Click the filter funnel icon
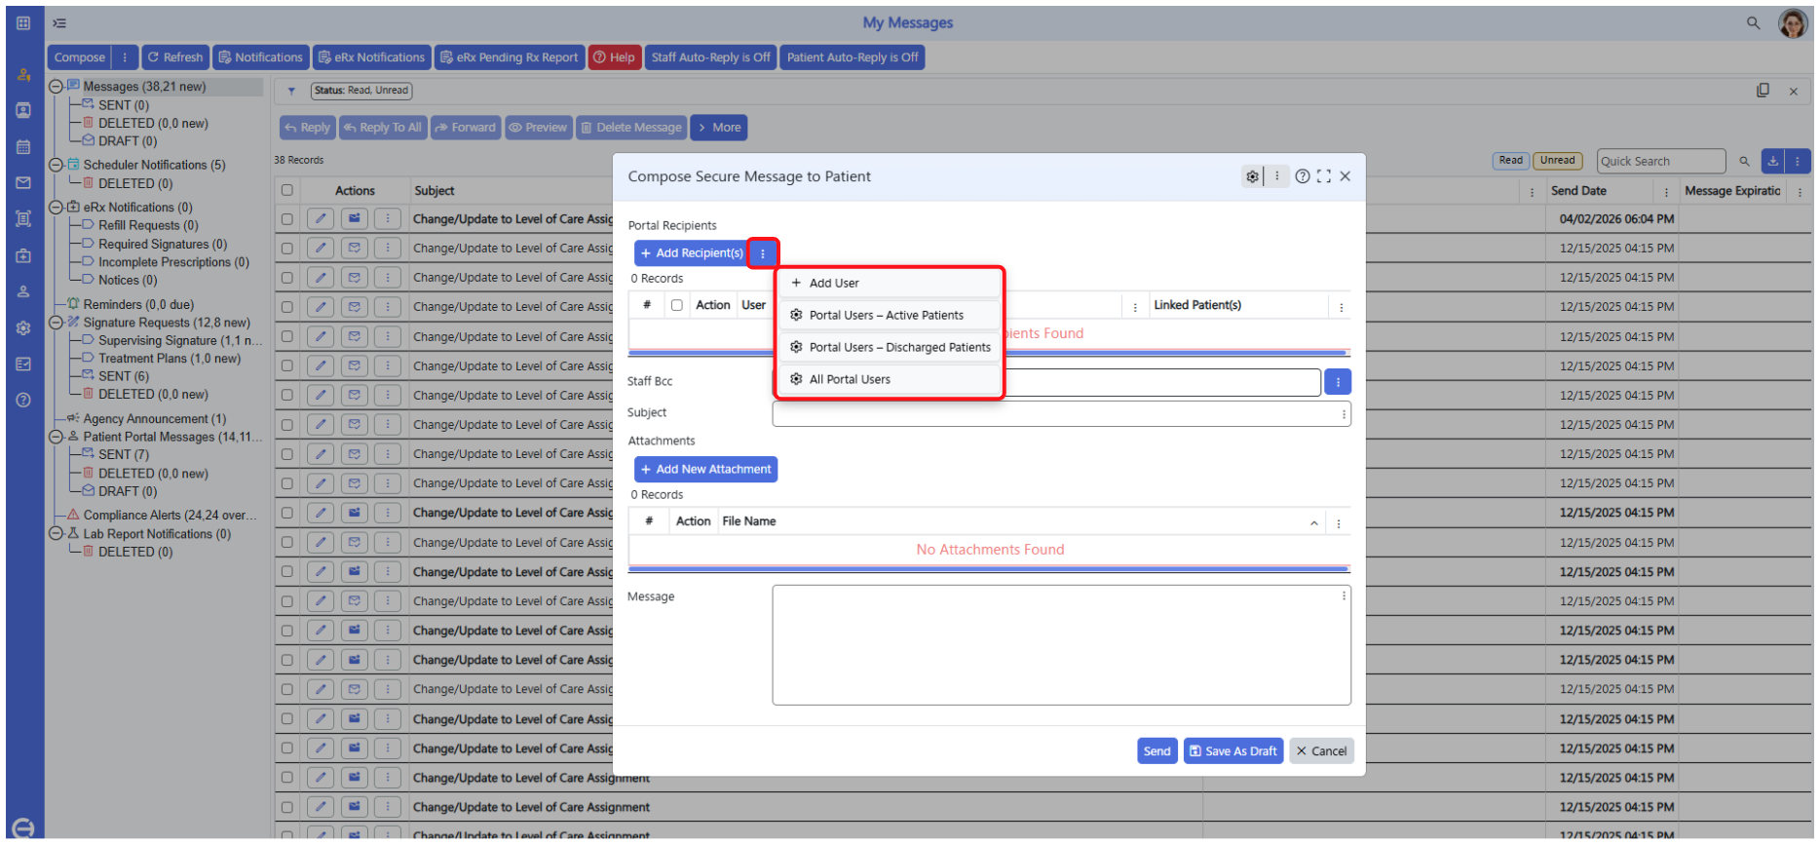This screenshot has height=845, width=1820. pyautogui.click(x=291, y=91)
